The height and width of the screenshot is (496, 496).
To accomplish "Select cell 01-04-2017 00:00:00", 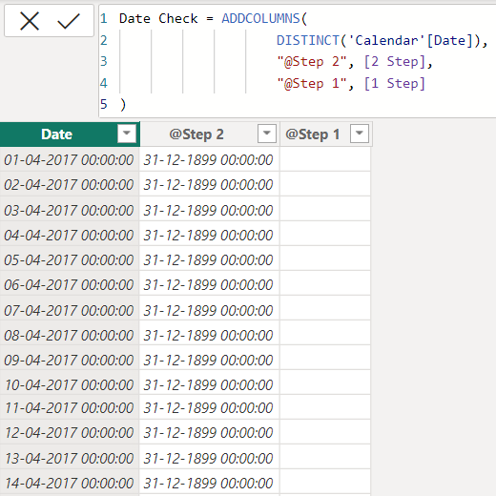I will click(70, 159).
